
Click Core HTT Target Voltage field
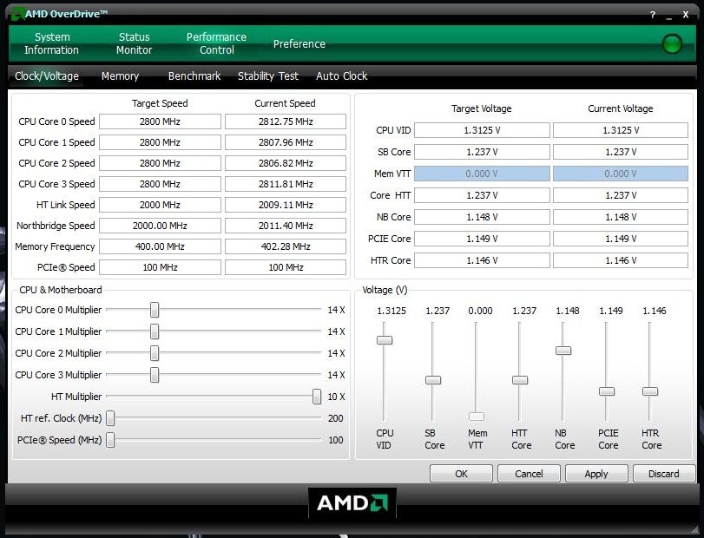482,195
